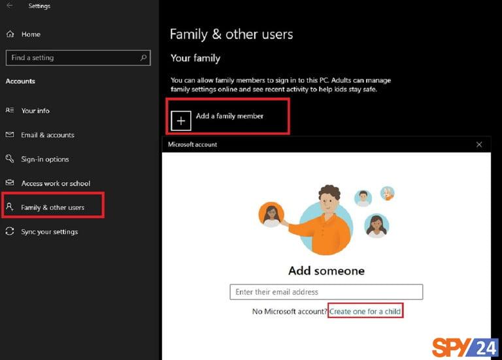Open Access work or school
Image resolution: width=502 pixels, height=360 pixels.
tap(56, 183)
